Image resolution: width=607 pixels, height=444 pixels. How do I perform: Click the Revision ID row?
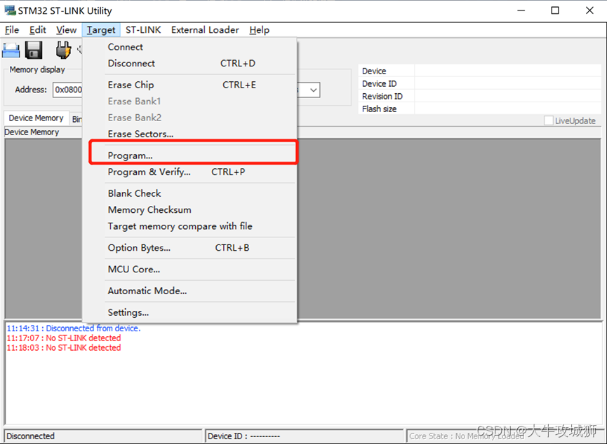(x=480, y=96)
